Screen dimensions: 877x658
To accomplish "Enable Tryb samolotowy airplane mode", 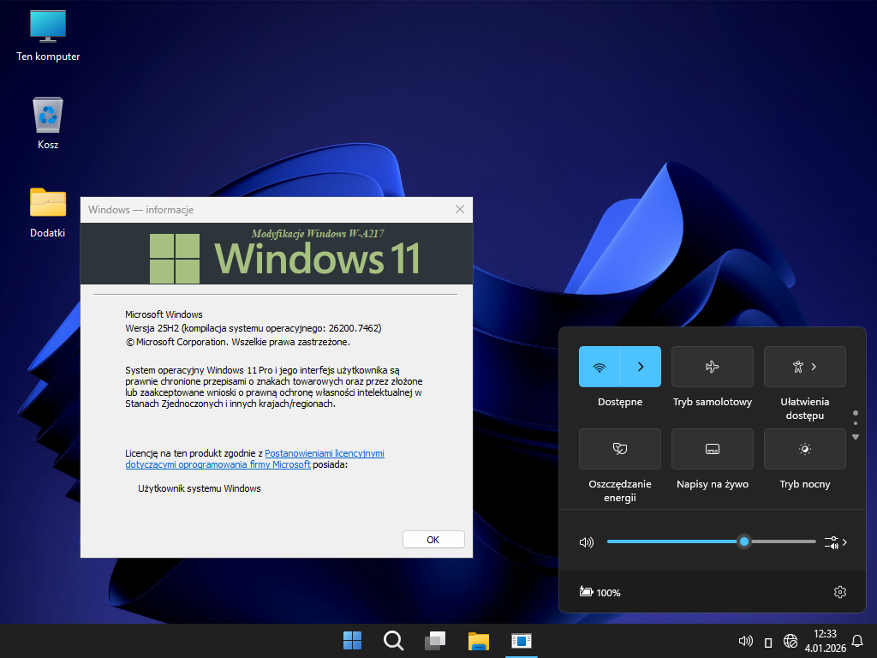I will [712, 367].
